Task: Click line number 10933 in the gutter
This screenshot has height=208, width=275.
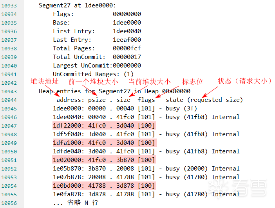Action: coord(9,6)
